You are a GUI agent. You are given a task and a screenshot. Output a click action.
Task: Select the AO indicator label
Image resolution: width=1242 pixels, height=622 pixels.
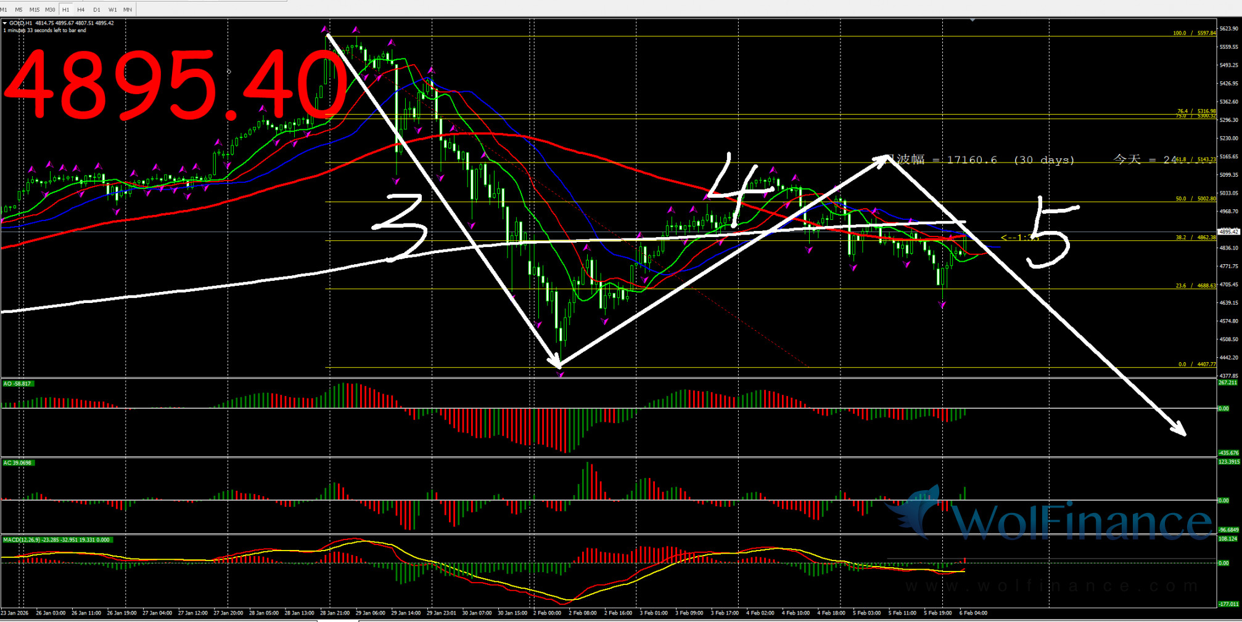click(17, 384)
